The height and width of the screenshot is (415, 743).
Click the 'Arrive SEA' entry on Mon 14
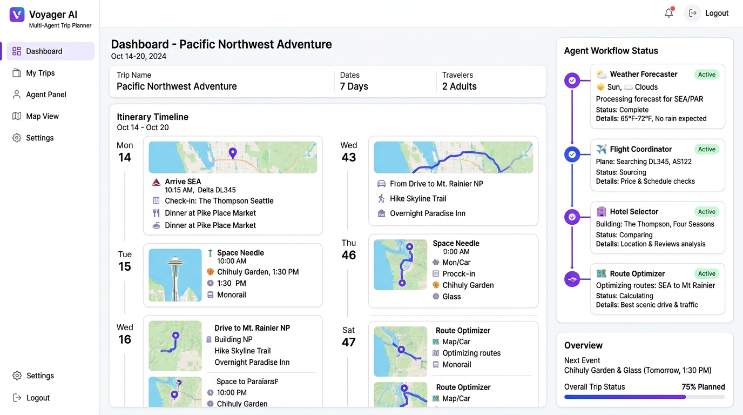[x=183, y=182]
